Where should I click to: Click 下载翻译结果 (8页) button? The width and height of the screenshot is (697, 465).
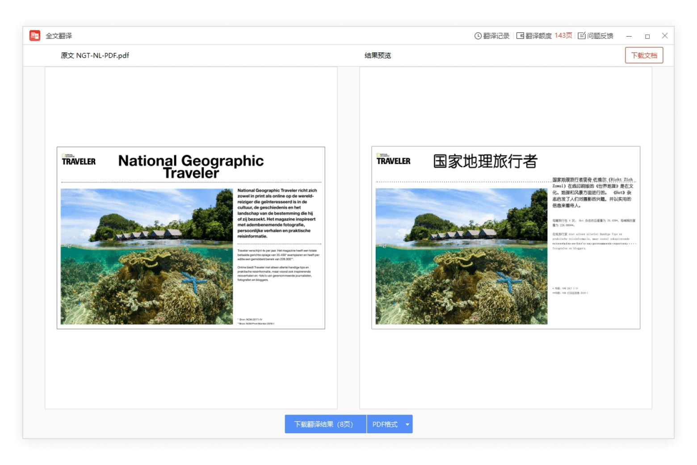pos(325,424)
